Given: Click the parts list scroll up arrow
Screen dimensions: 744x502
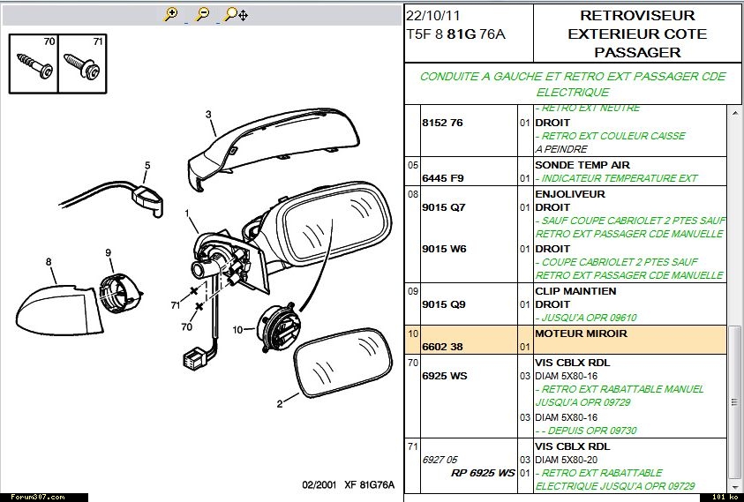Looking at the screenshot, I should [735, 113].
